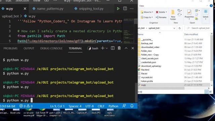Viewport: 215px width, 121px height.
Task: Select the downloaded_video folder
Action: pyautogui.click(x=150, y=47)
